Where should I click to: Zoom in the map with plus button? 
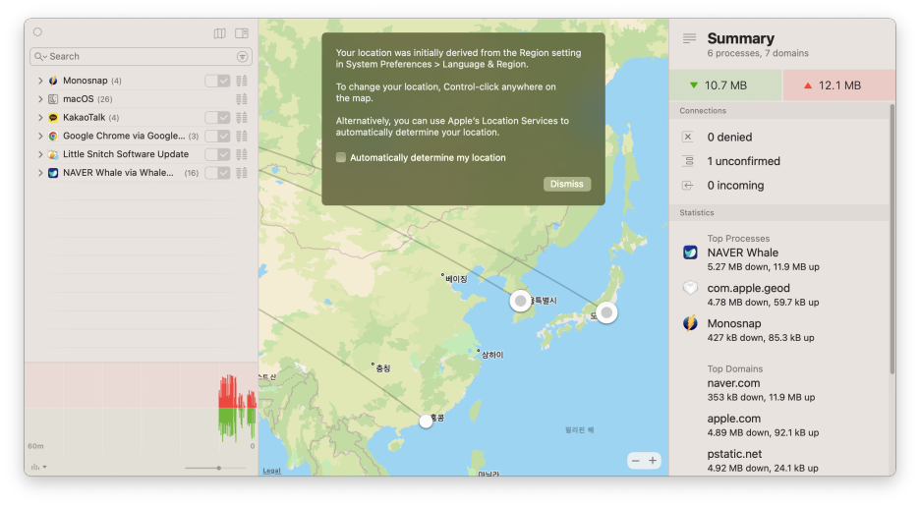[x=653, y=461]
